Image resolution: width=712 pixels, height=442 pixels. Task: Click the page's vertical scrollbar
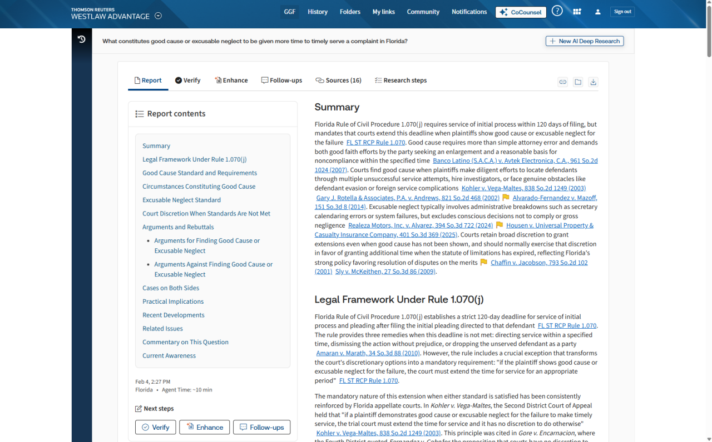click(x=709, y=33)
